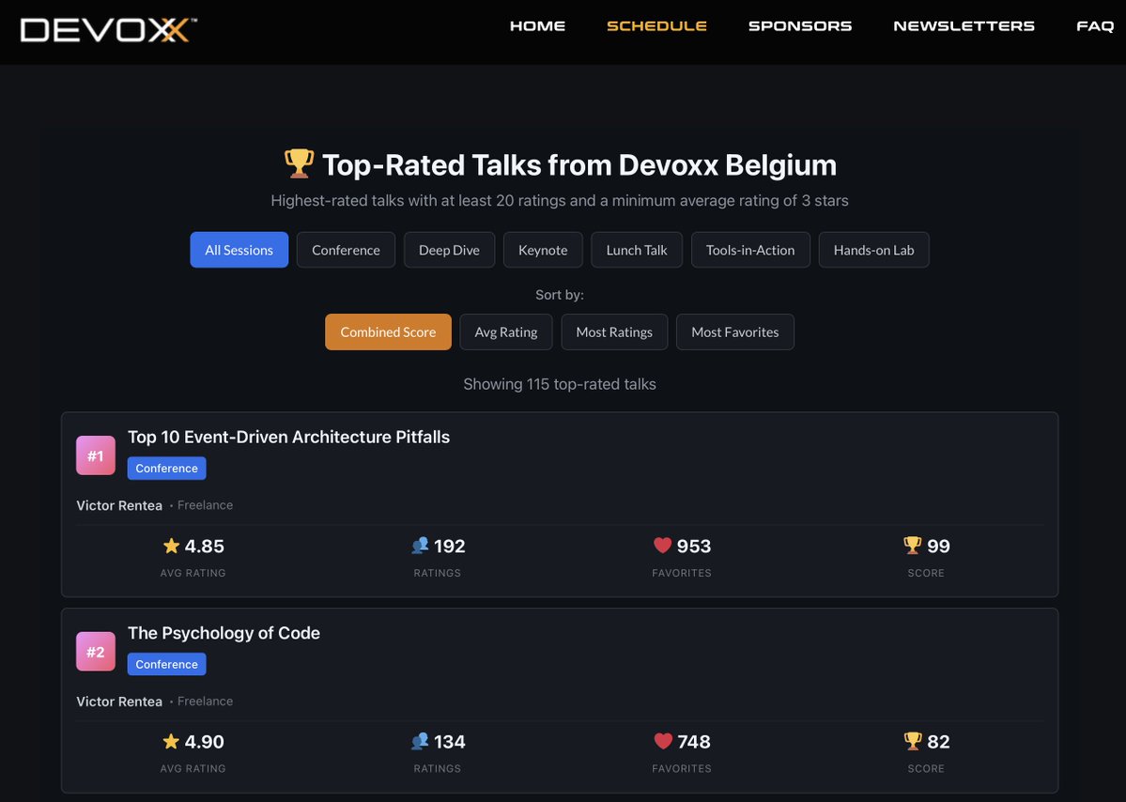Open the Home nav item
The width and height of the screenshot is (1126, 802).
pos(537,26)
